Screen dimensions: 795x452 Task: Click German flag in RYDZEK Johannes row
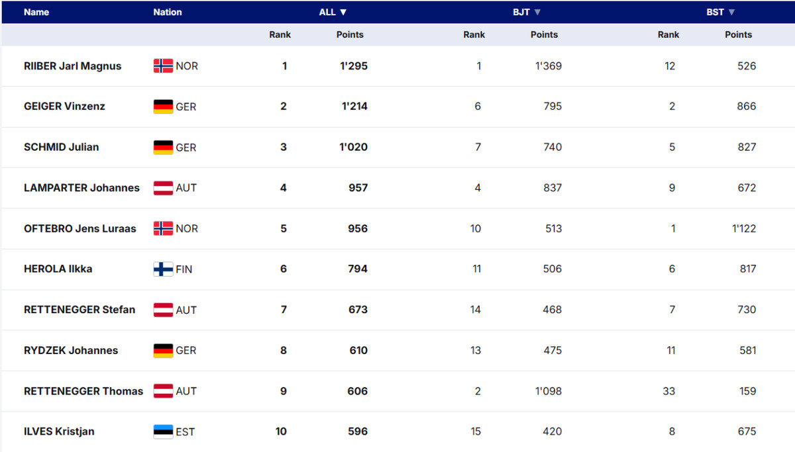[163, 351]
